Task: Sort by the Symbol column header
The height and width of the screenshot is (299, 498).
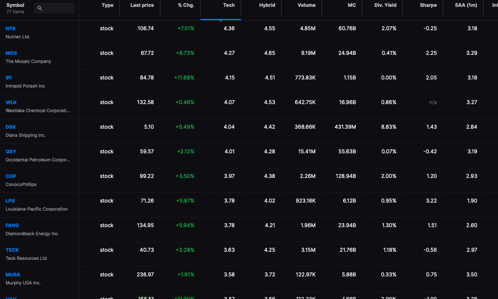Action: click(x=15, y=5)
